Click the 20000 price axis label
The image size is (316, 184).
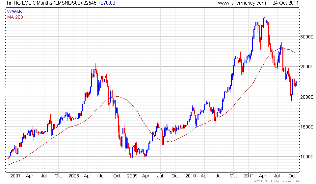(307, 97)
